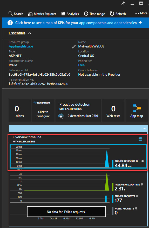
Task: Click the Server Response Time info icon
Action: point(143,161)
